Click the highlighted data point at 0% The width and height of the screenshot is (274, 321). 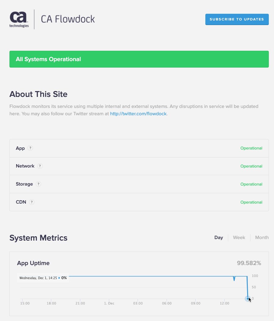248,299
